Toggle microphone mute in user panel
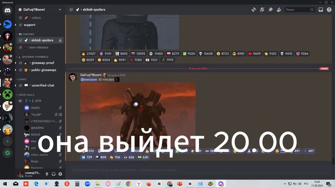 click(47, 174)
